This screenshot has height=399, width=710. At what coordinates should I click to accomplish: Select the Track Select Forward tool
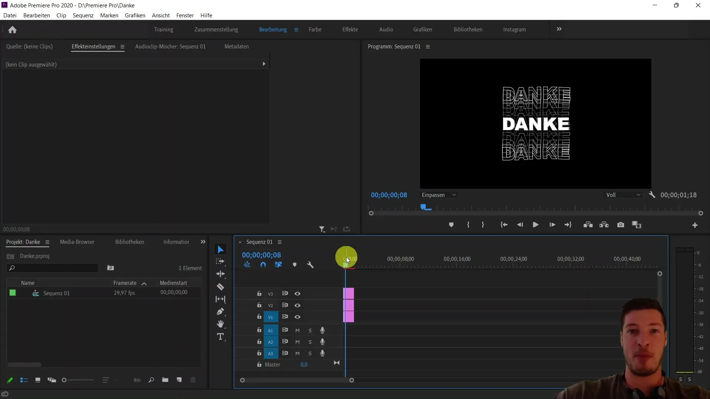[220, 262]
